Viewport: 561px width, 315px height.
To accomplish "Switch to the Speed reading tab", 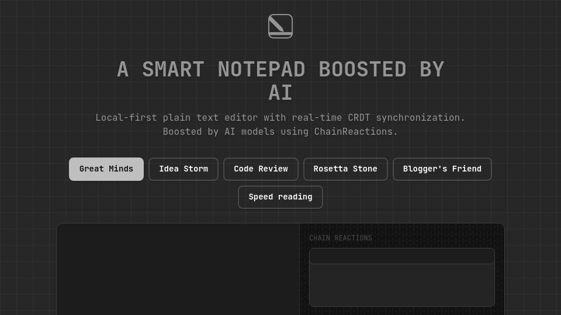I will [280, 197].
